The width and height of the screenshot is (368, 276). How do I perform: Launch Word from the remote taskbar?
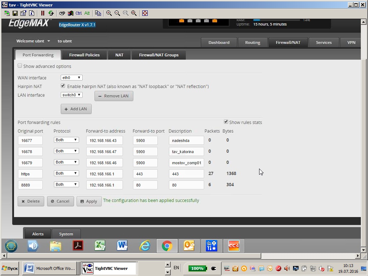point(122,246)
